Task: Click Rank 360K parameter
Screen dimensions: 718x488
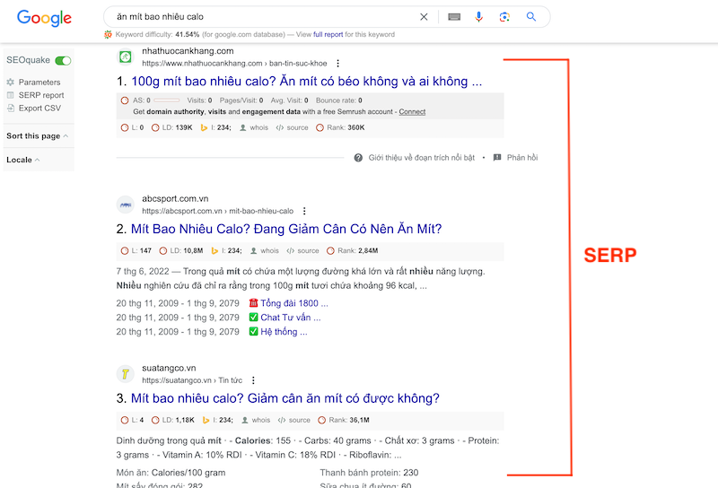Action: [340, 127]
